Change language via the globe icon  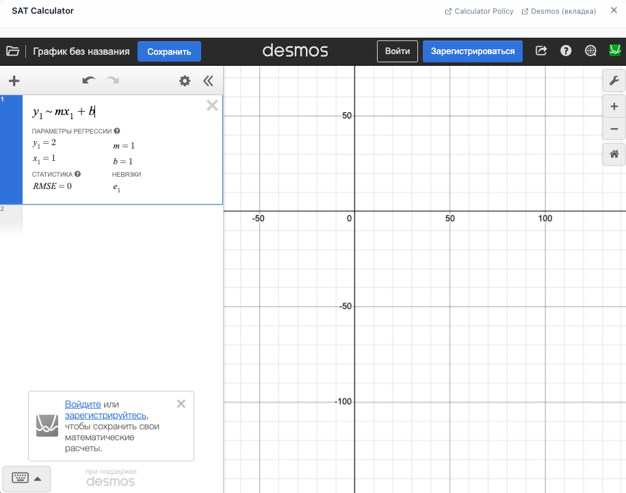pyautogui.click(x=590, y=50)
